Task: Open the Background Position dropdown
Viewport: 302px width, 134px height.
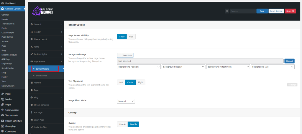Action: point(139,67)
